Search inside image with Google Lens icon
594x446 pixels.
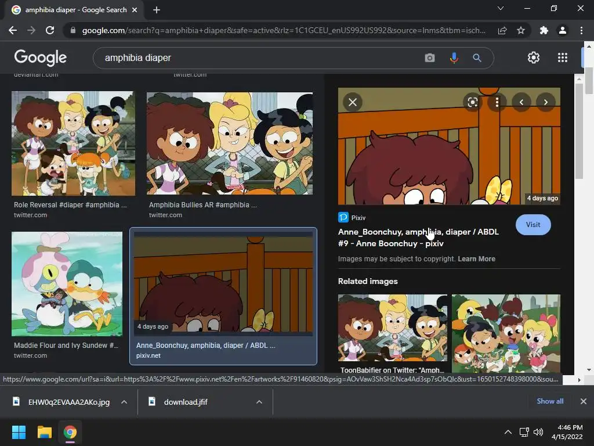click(x=472, y=102)
